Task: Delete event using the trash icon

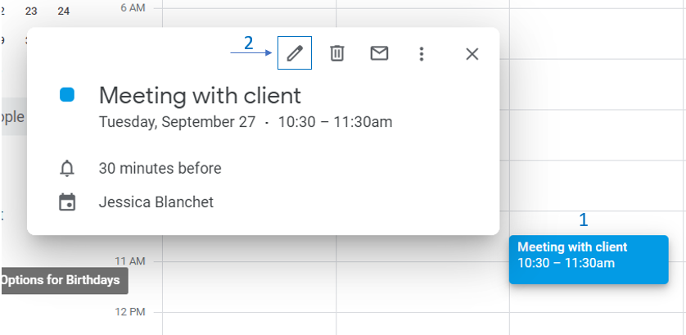Action: click(337, 53)
